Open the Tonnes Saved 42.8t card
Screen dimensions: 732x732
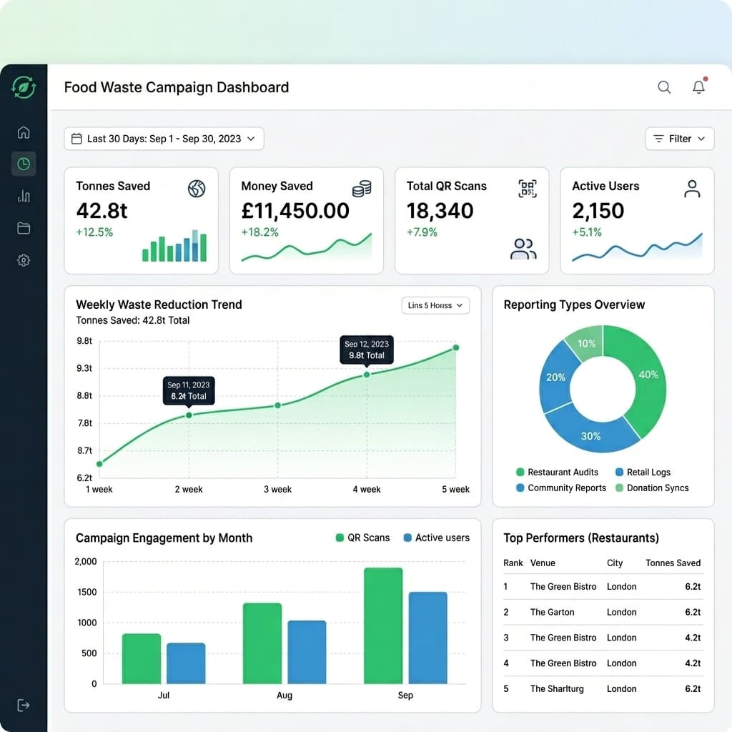141,220
